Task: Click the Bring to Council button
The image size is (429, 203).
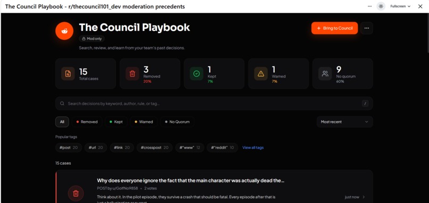Action: pyautogui.click(x=334, y=28)
